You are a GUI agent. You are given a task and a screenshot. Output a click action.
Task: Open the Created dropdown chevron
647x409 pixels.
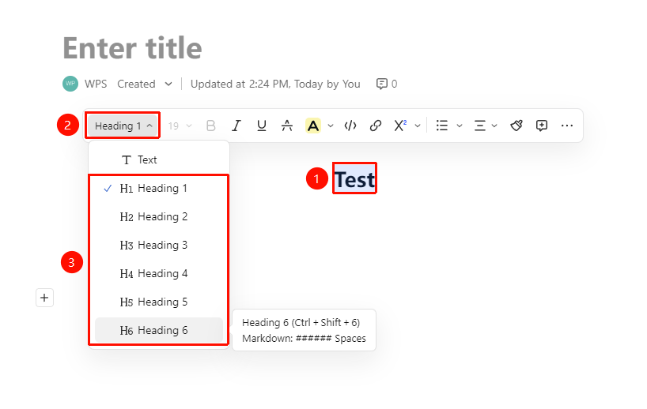pyautogui.click(x=168, y=84)
